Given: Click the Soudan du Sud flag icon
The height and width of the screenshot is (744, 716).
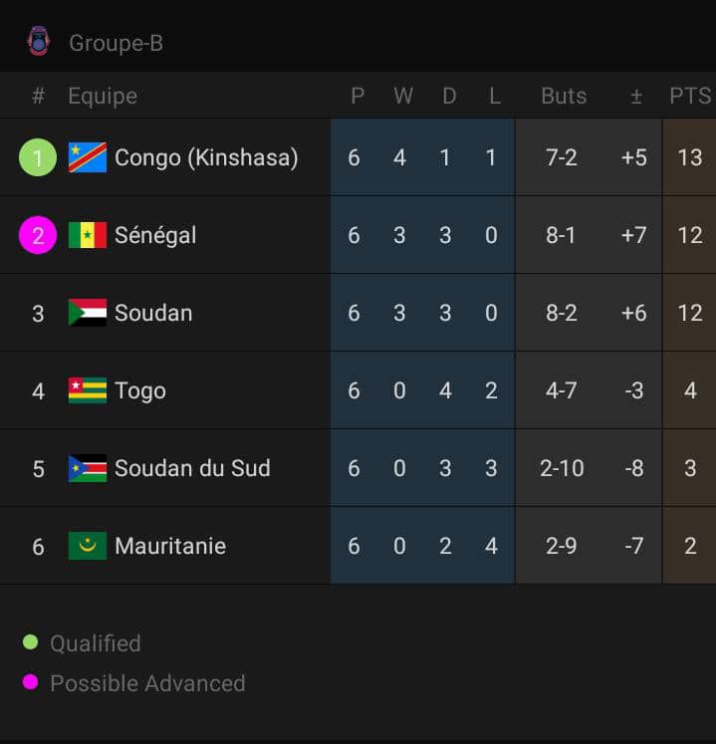Looking at the screenshot, I should click(88, 468).
